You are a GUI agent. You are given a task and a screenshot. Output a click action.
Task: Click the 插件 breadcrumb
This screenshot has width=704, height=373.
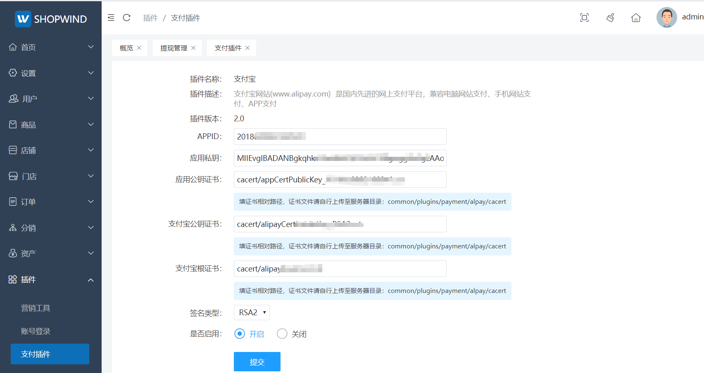pos(150,18)
